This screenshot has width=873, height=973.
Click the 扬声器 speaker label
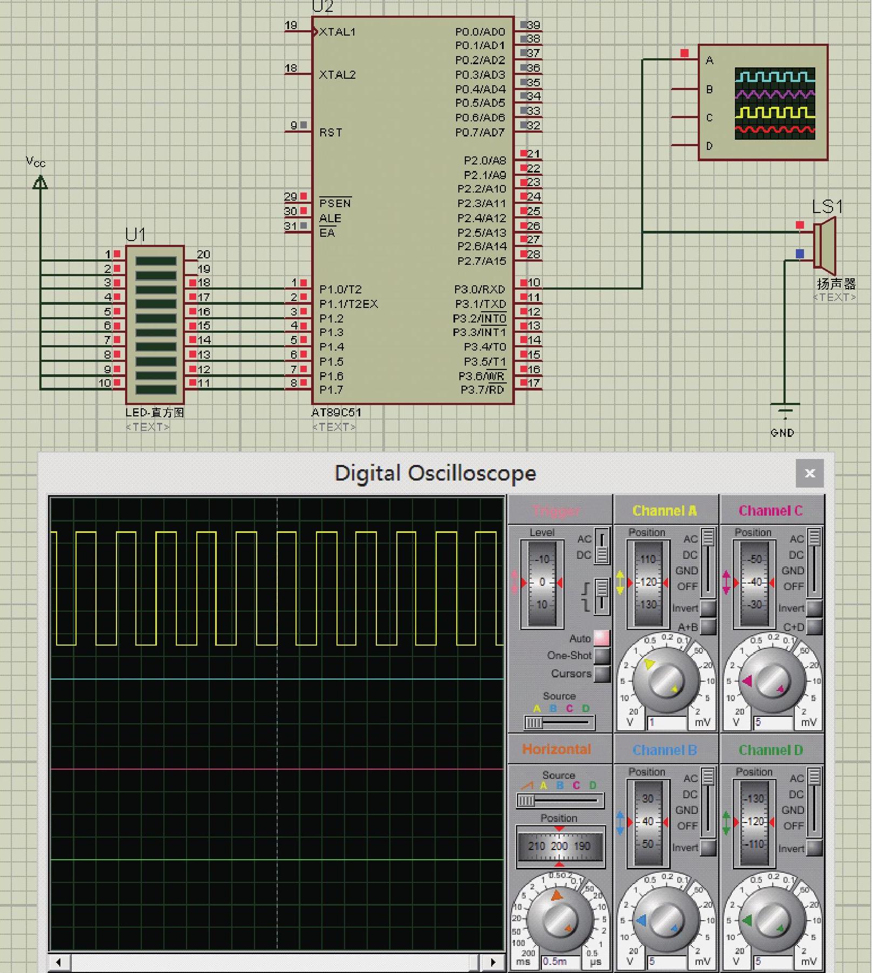(836, 284)
